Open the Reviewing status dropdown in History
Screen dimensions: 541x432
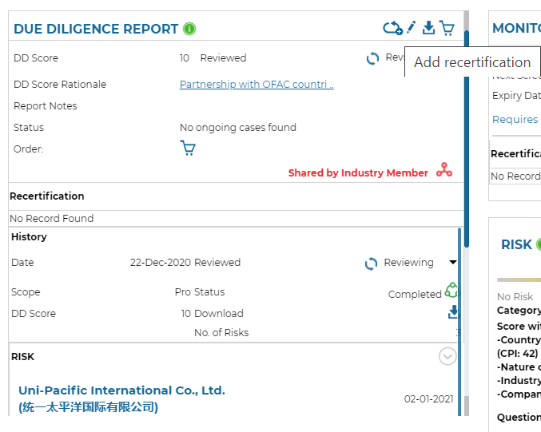point(453,263)
